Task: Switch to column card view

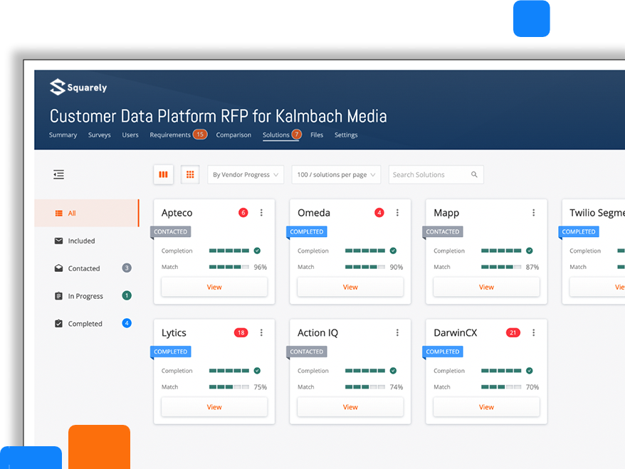Action: point(164,174)
